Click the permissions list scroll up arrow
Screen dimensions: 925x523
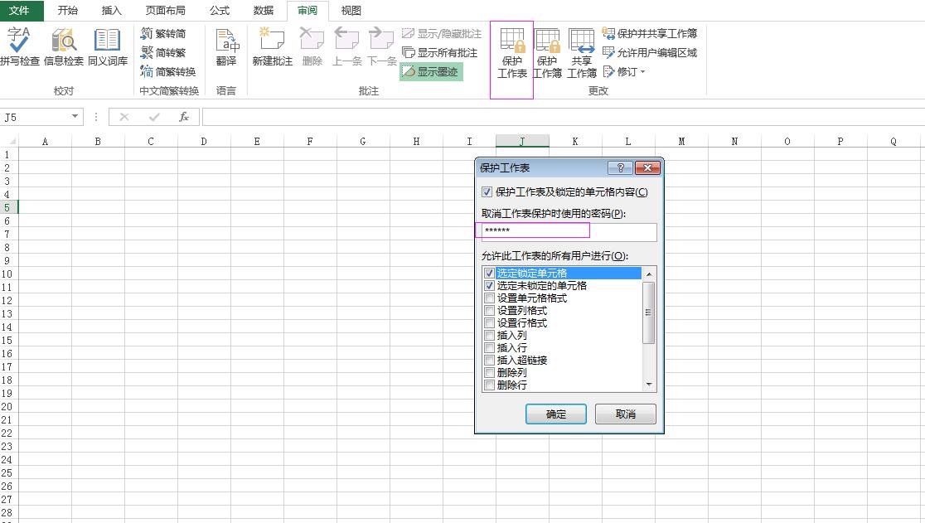[649, 274]
